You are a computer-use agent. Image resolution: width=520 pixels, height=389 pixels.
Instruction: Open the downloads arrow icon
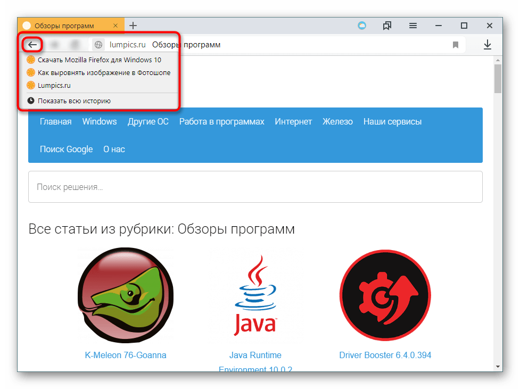coord(487,45)
